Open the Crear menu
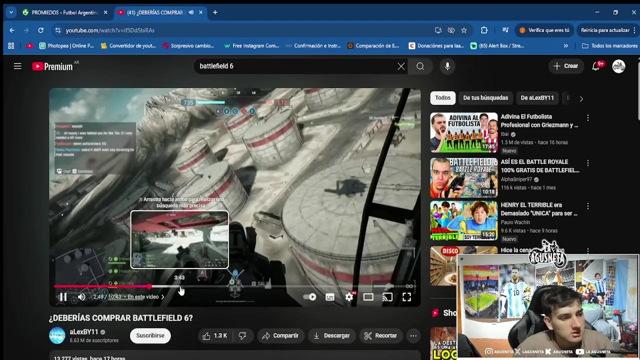Image resolution: width=640 pixels, height=360 pixels. (565, 66)
